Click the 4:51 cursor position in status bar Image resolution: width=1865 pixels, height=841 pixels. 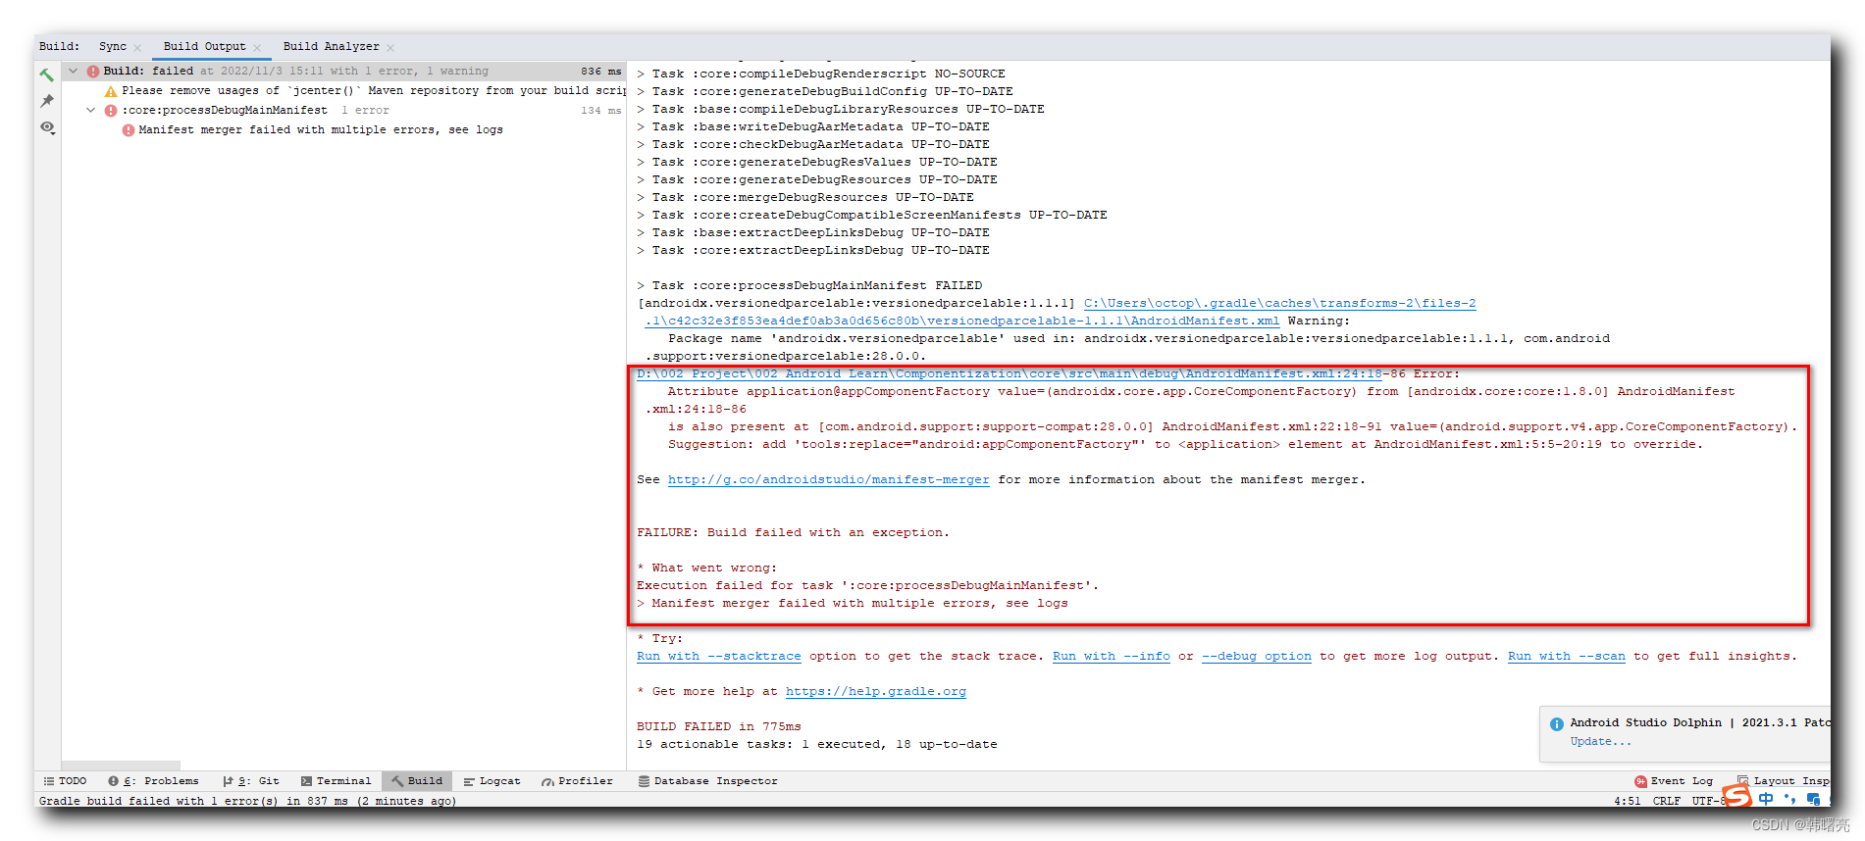[x=1627, y=801]
